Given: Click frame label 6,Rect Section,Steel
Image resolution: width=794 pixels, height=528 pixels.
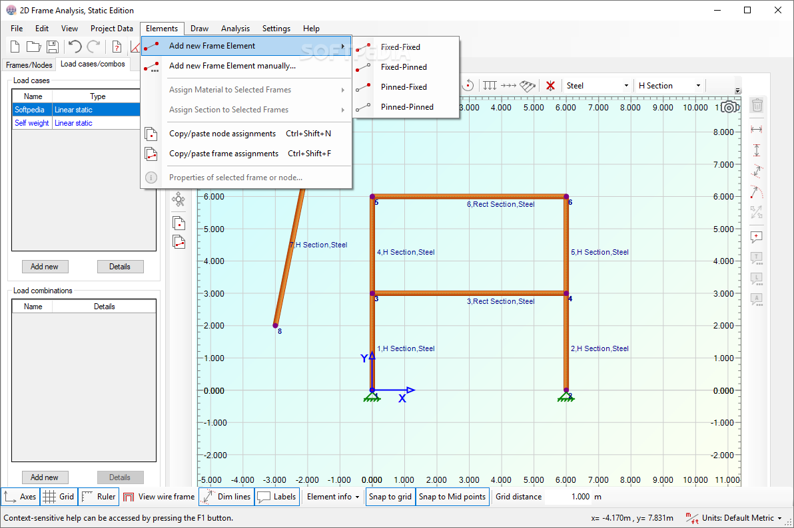Looking at the screenshot, I should (500, 204).
